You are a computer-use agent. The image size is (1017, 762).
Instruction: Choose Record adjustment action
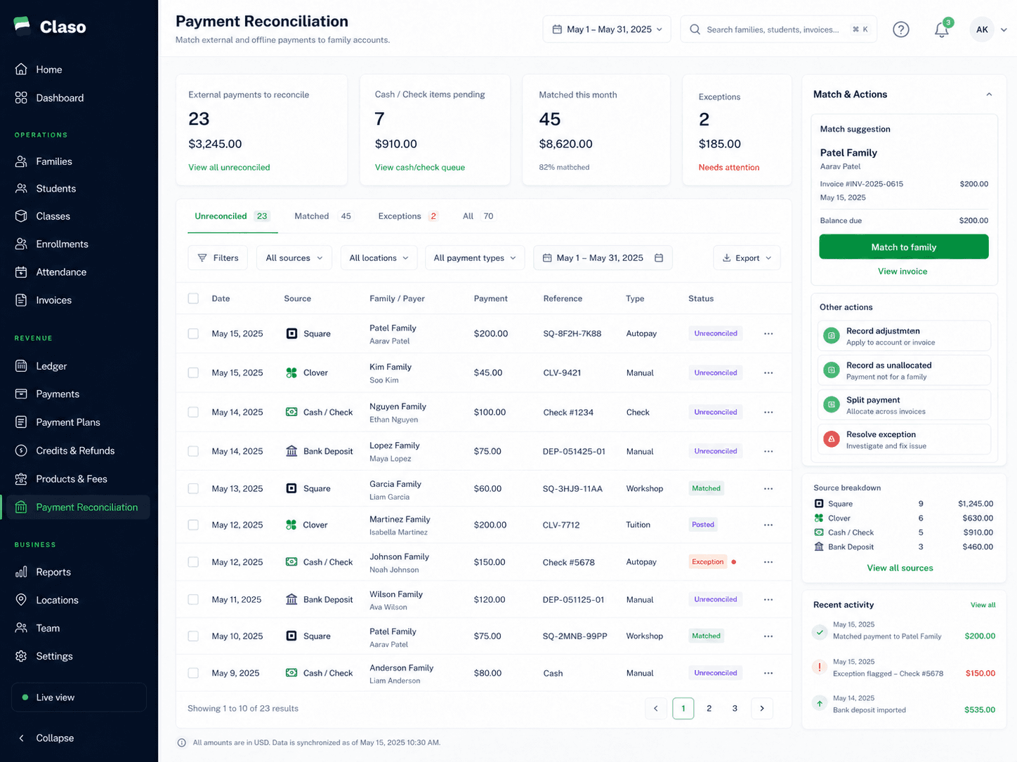pyautogui.click(x=904, y=336)
